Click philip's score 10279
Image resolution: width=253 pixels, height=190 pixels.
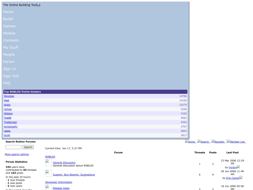[183, 105]
